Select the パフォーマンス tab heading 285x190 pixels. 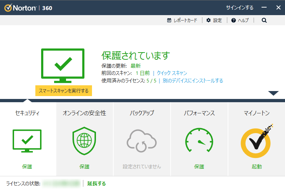tap(199, 113)
